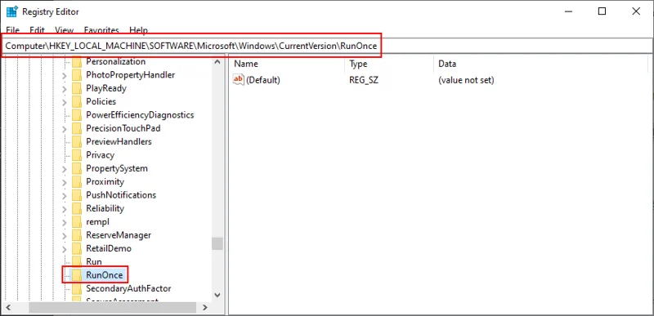This screenshot has width=654, height=316.
Task: Click the REG_SZ type cell
Action: click(364, 80)
